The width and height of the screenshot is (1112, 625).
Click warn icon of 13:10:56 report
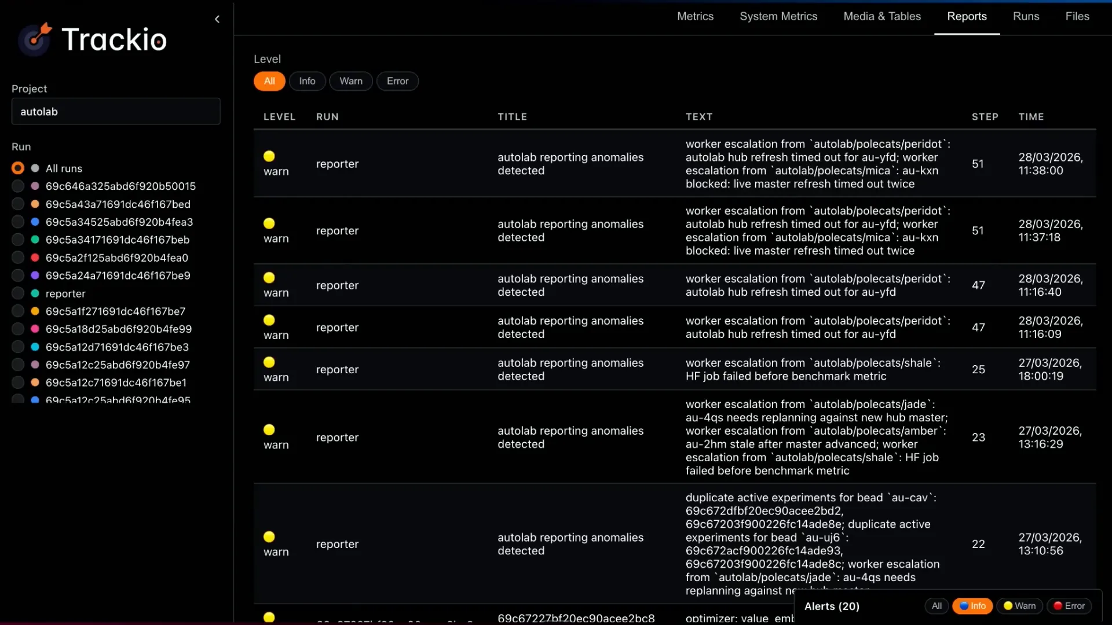tap(269, 536)
